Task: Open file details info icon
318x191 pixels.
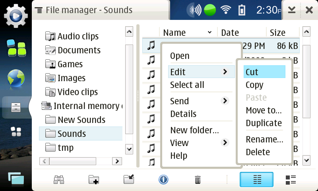Action: pos(163,179)
